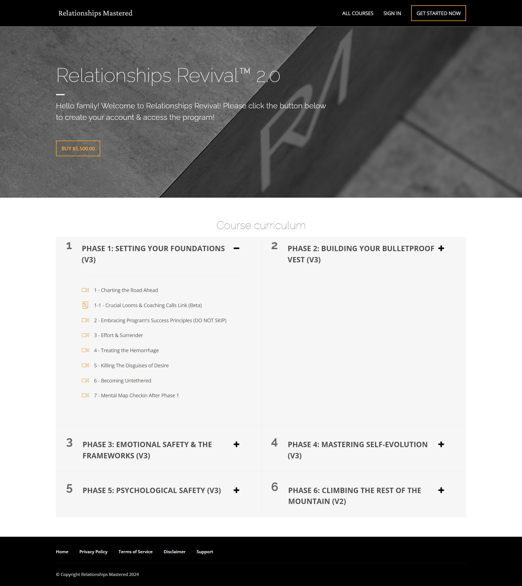Open the Privacy Policy footer link
Image resolution: width=522 pixels, height=586 pixels.
pos(93,552)
